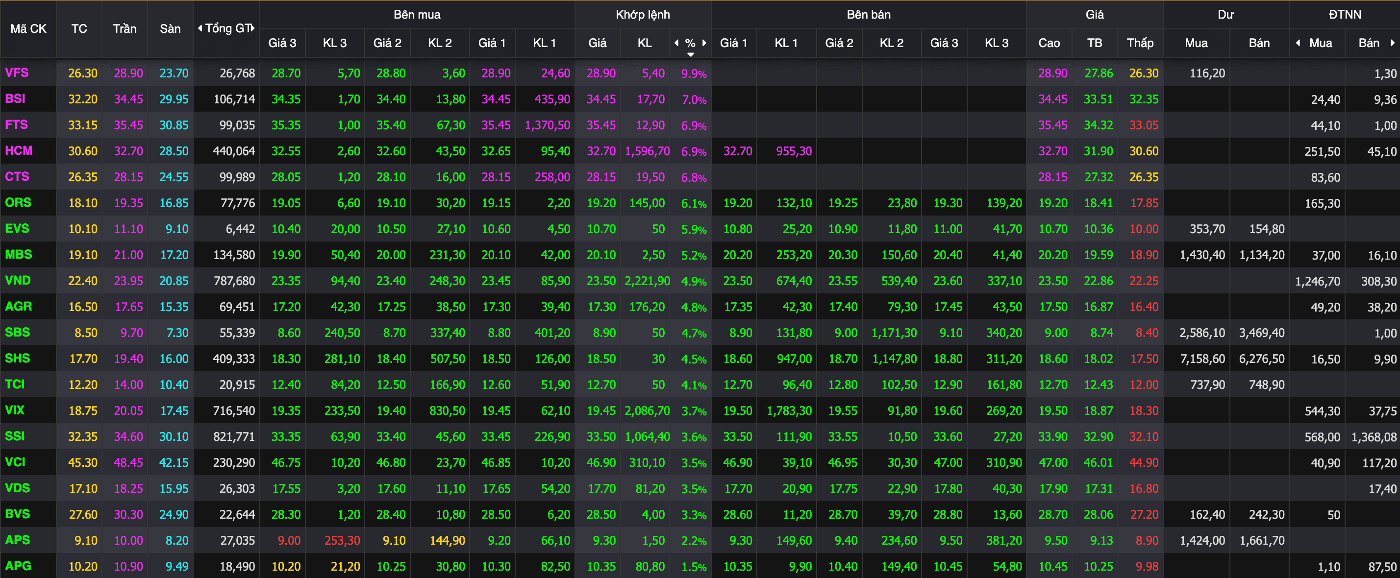Open stock symbol VFS
The image size is (1400, 578).
coord(17,73)
